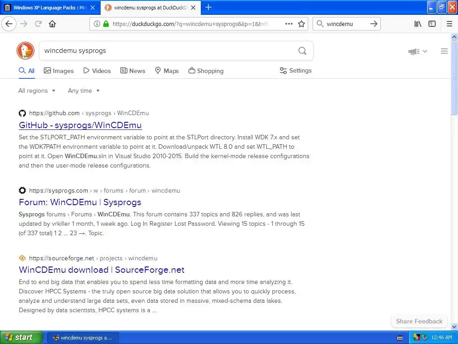Select the All results tab
458x344 pixels.
click(26, 71)
